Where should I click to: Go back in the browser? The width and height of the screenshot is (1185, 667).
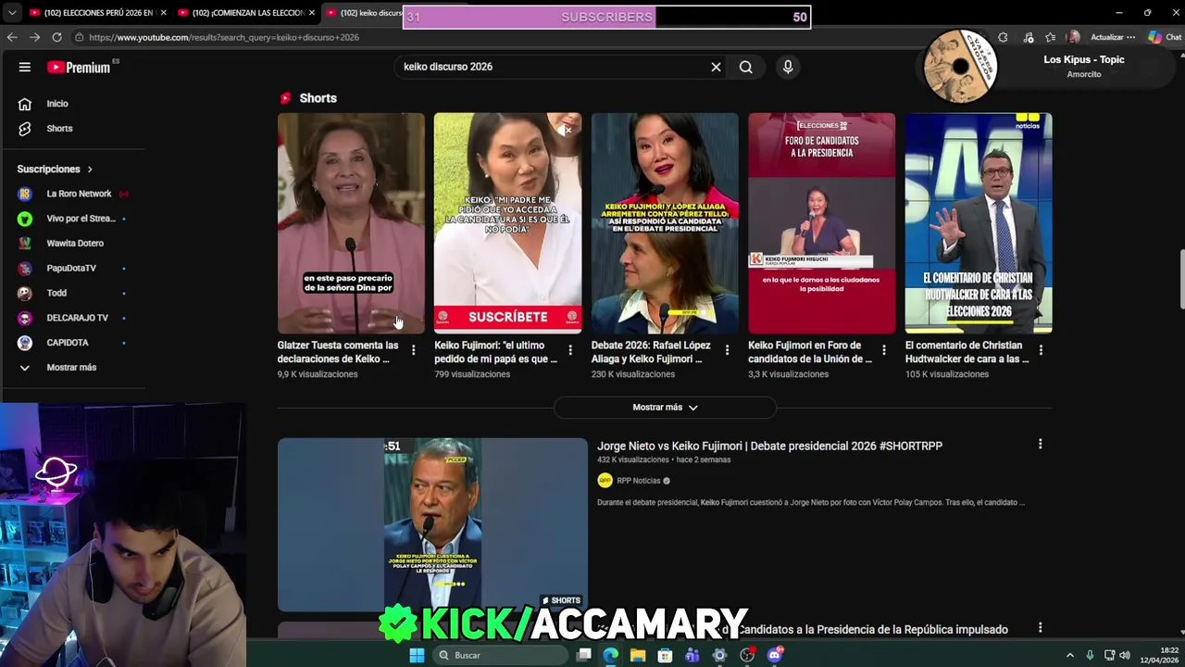[12, 37]
